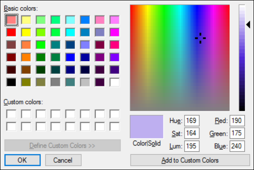Click the 'Custom colors:' label
Screen dimensions: 254x170
click(23, 102)
